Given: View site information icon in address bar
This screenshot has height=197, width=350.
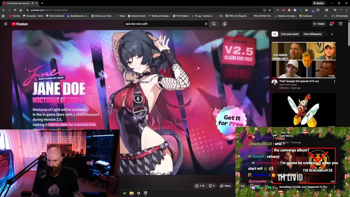Looking at the screenshot, I should point(28,10).
